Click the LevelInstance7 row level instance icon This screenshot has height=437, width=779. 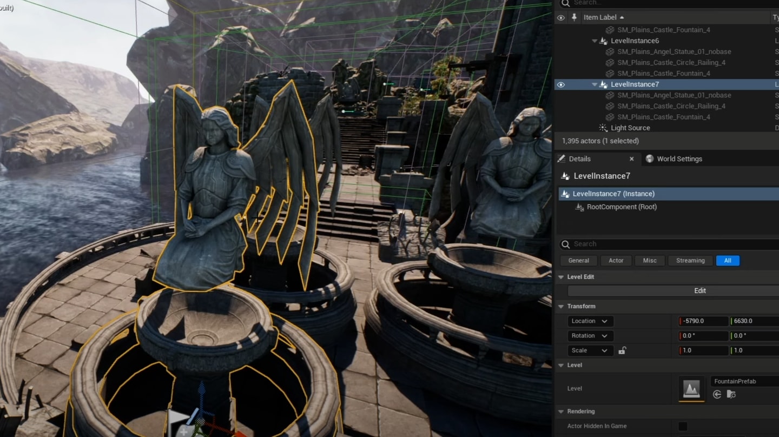[603, 84]
